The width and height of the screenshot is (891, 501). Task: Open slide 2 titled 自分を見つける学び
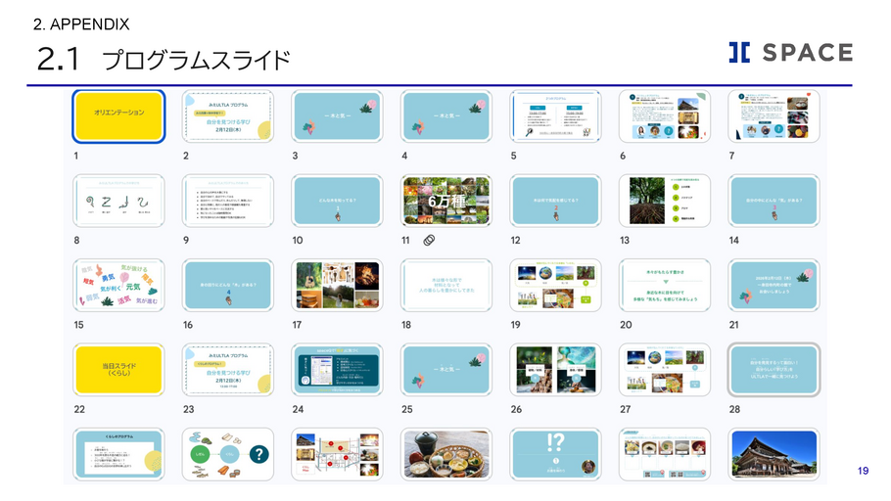[227, 116]
